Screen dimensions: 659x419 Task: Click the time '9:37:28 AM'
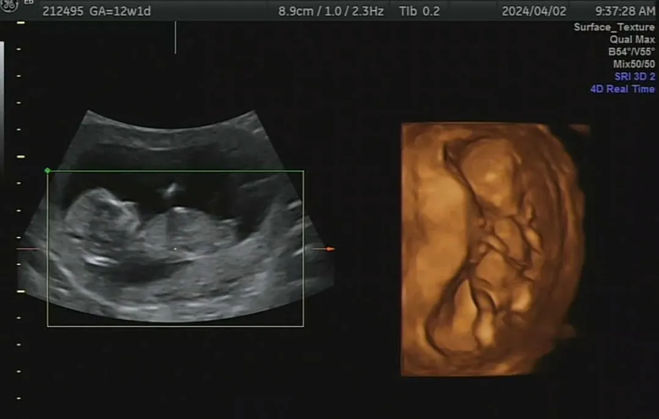[625, 12]
